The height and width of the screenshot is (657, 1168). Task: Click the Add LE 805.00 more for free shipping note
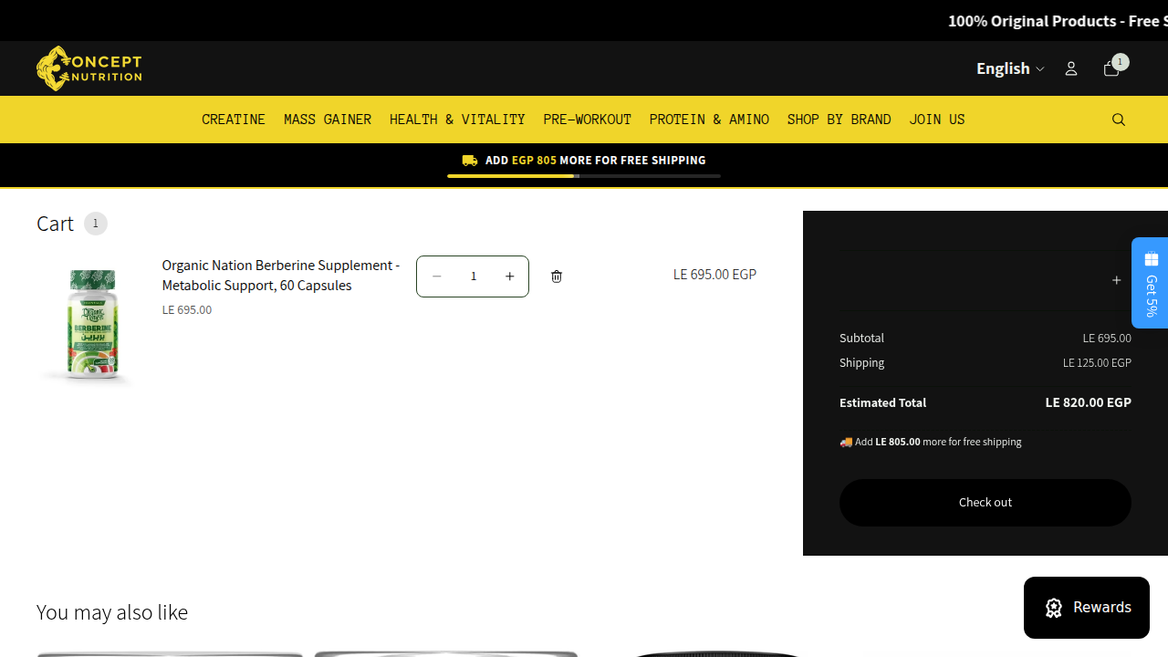pyautogui.click(x=931, y=442)
